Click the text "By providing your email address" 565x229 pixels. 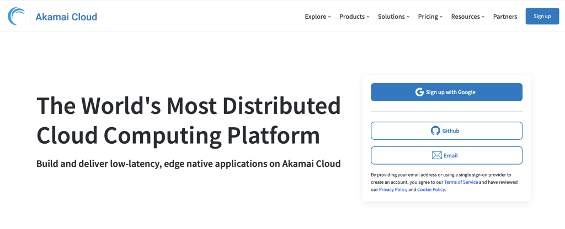(403, 175)
